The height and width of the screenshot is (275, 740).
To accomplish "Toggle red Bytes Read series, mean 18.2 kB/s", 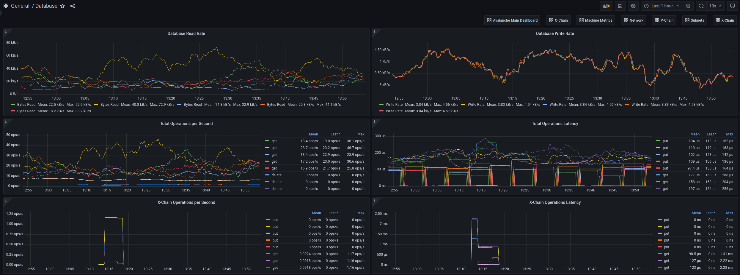I will 26,111.
